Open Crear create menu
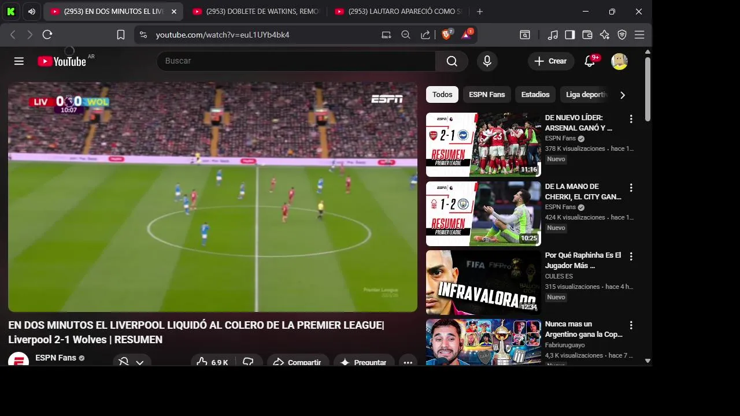The width and height of the screenshot is (740, 416). pyautogui.click(x=550, y=61)
